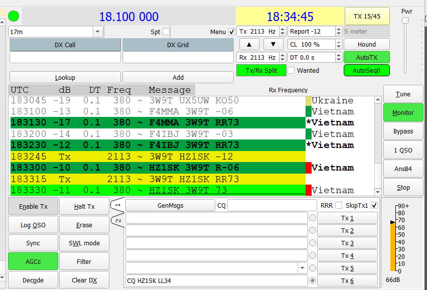The width and height of the screenshot is (427, 290).
Task: Click the Add button
Action: click(178, 78)
